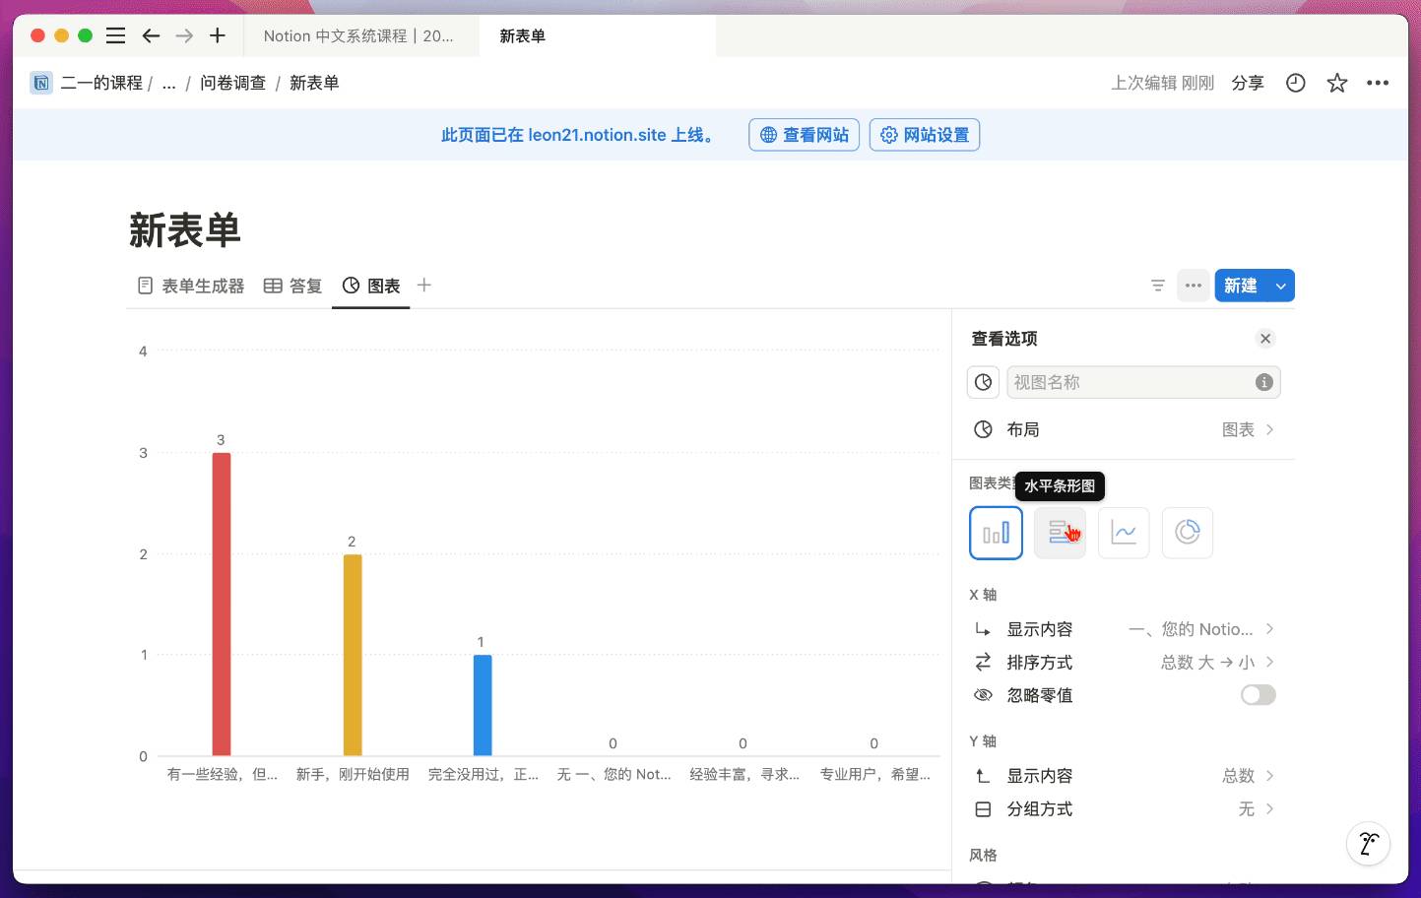Screen dimensions: 1421x898
Task: Click the yellow chart bar labeled 2
Action: (x=353, y=655)
